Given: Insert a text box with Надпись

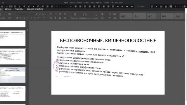Looking at the screenshot, I should (74, 16).
